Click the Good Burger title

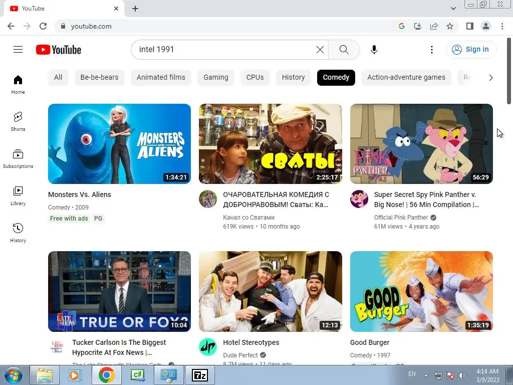(370, 342)
